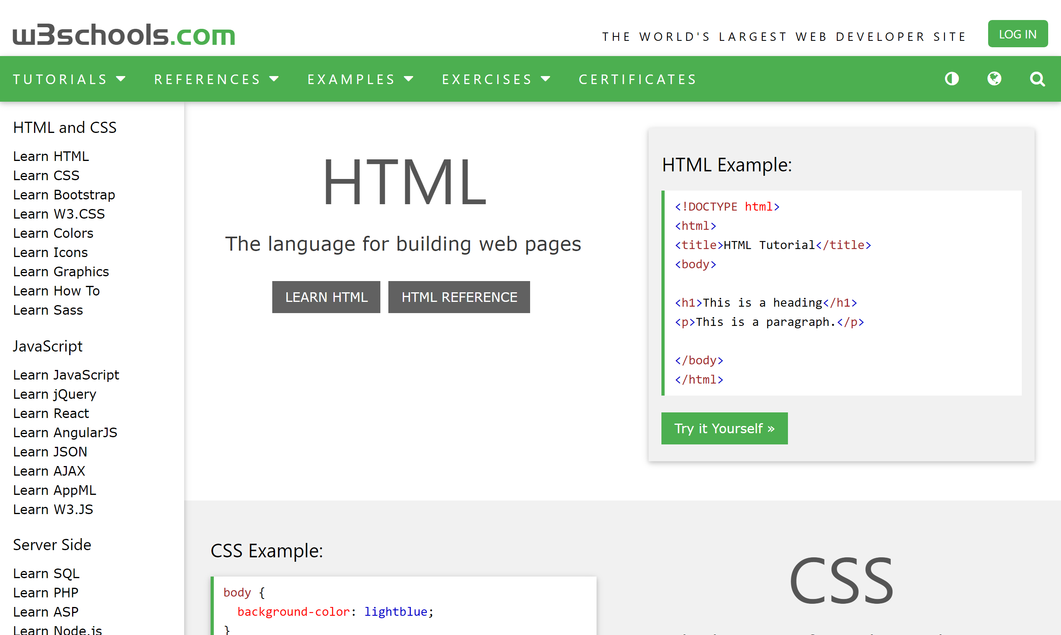Viewport: 1061px width, 635px height.
Task: Open the Certificates menu item
Action: [x=638, y=79]
